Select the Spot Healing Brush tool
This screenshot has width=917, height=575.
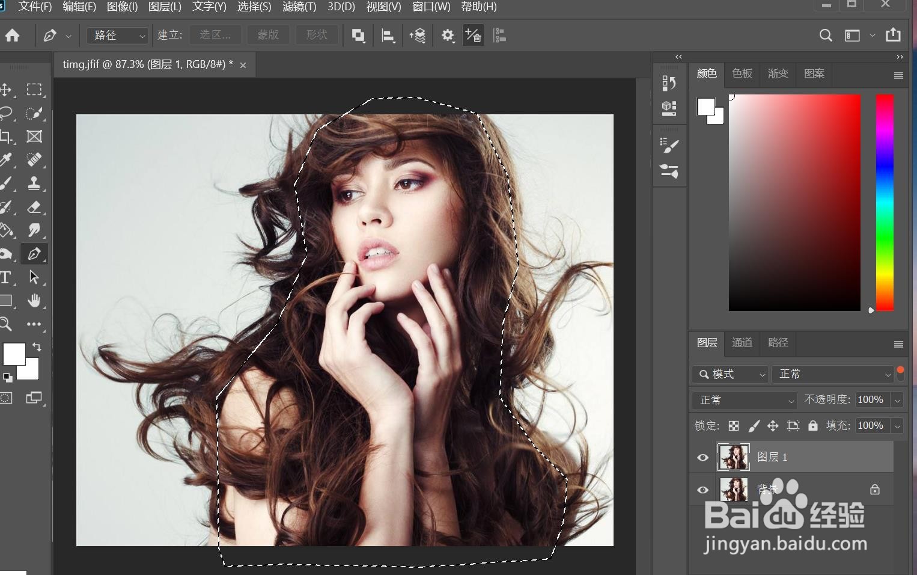coord(34,160)
